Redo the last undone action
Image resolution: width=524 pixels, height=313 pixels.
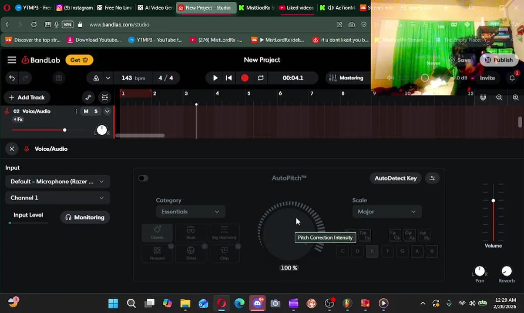pyautogui.click(x=25, y=78)
